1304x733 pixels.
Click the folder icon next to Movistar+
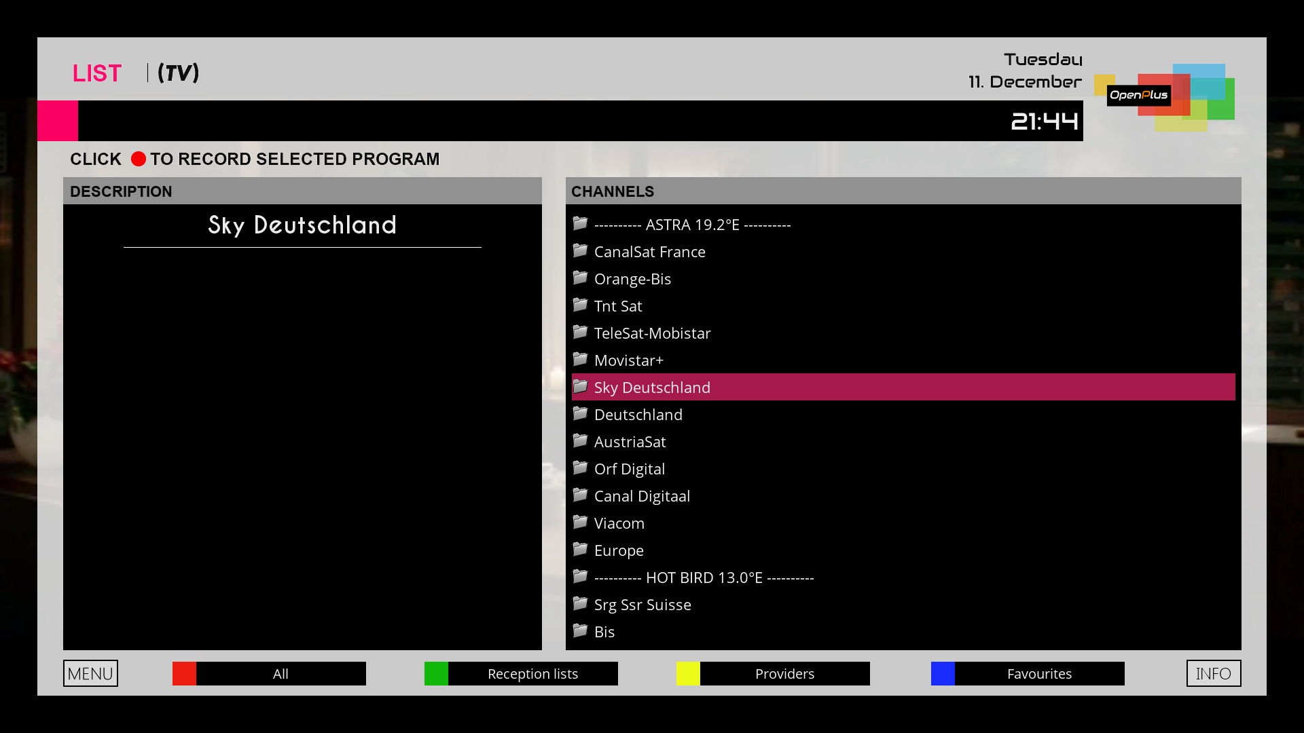click(580, 359)
